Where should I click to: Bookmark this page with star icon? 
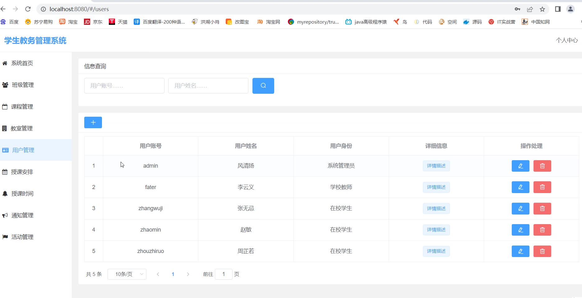point(542,9)
